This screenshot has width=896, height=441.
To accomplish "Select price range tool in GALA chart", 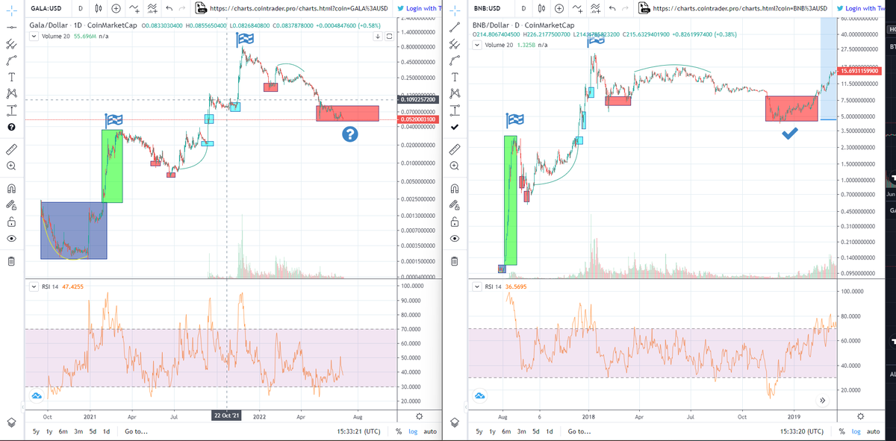I will tap(11, 110).
